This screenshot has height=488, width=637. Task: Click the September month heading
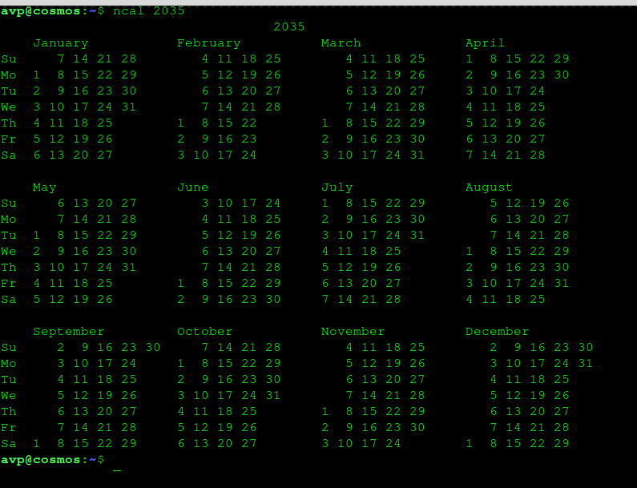[x=69, y=332]
